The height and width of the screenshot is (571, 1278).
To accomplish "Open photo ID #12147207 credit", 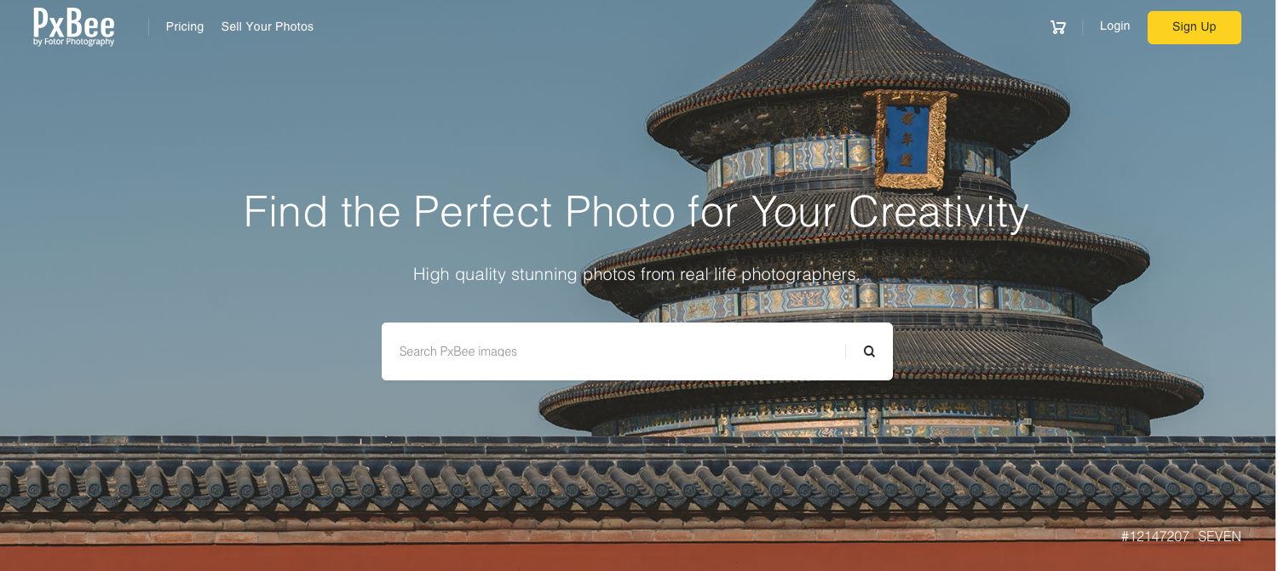I will click(1155, 537).
